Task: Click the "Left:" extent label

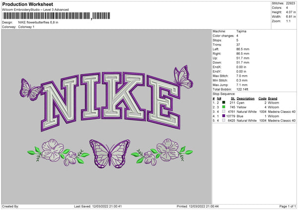Action: click(x=216, y=49)
